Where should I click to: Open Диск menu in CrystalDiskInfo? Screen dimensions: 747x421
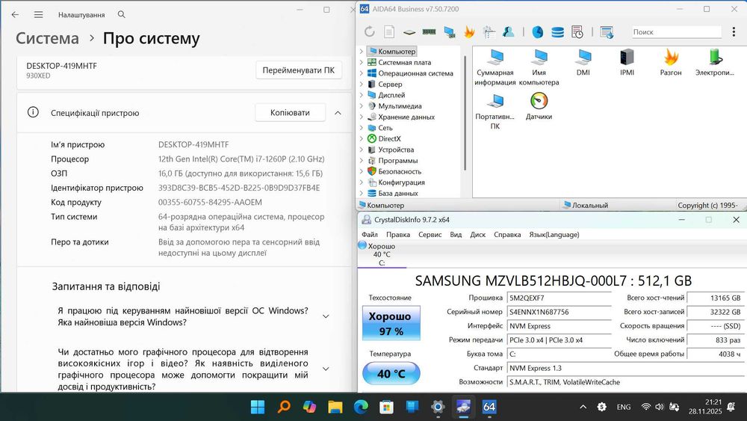pos(478,235)
